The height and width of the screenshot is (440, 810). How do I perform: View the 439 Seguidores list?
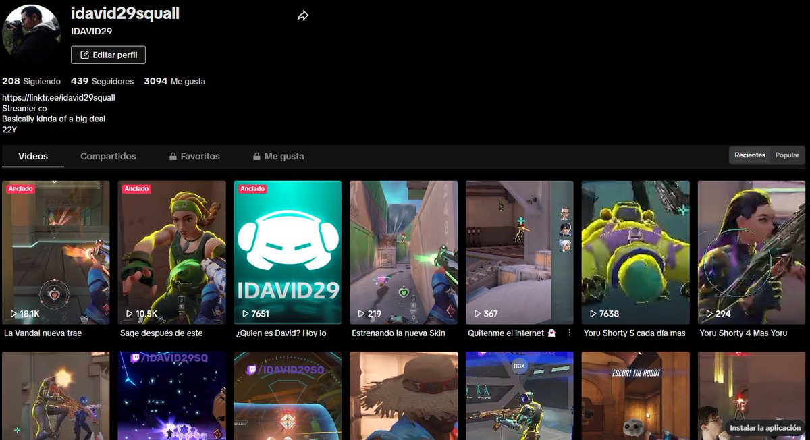102,81
